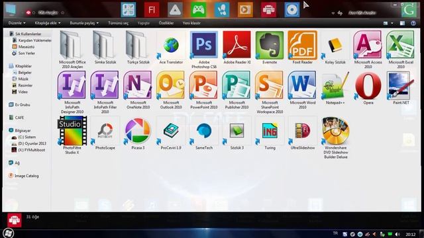Screen dimensions: 424x238
Task: Select Bilgisayar in navigation pane
Action: click(20, 131)
